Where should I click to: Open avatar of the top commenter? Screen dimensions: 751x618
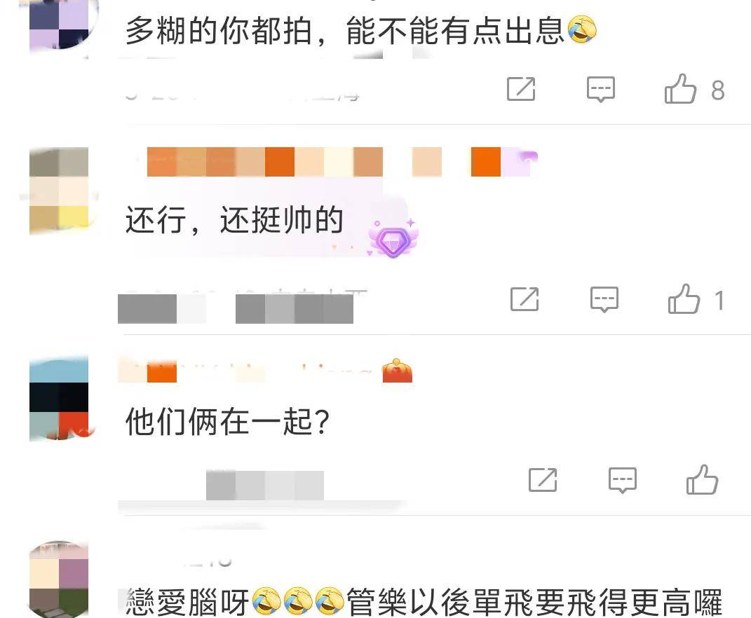coord(59,25)
